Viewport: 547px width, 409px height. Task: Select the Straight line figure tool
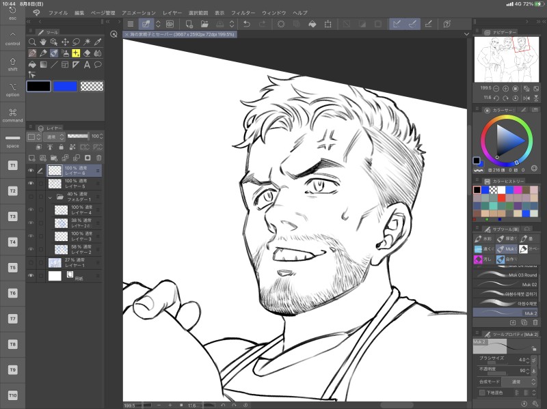point(54,64)
